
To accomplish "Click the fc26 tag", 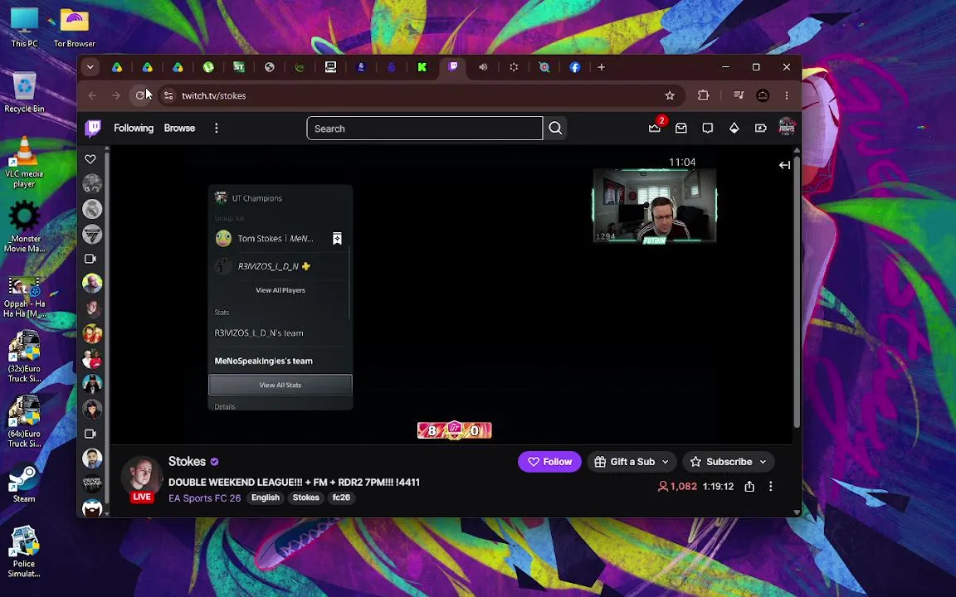I will (x=341, y=498).
